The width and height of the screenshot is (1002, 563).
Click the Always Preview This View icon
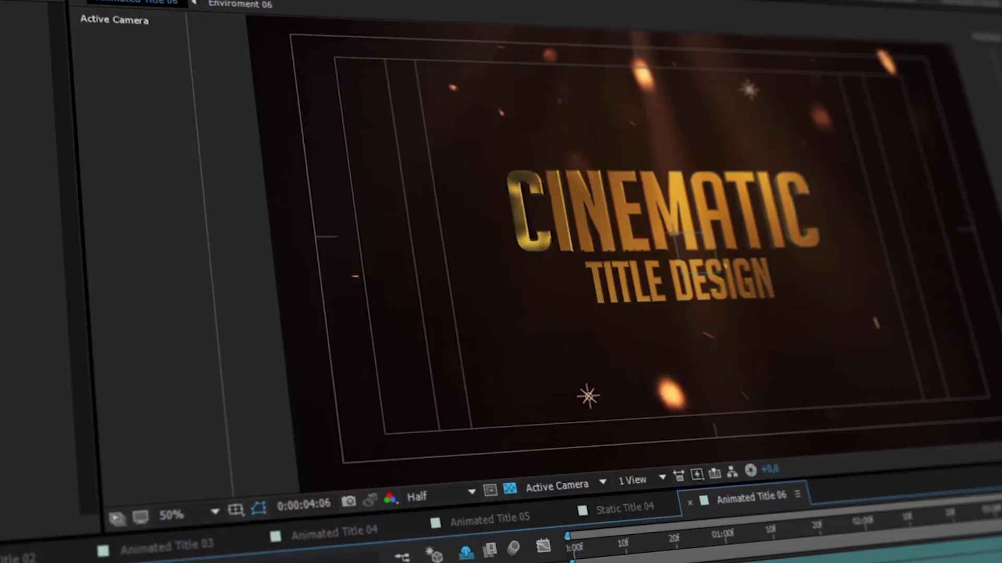coord(117,519)
